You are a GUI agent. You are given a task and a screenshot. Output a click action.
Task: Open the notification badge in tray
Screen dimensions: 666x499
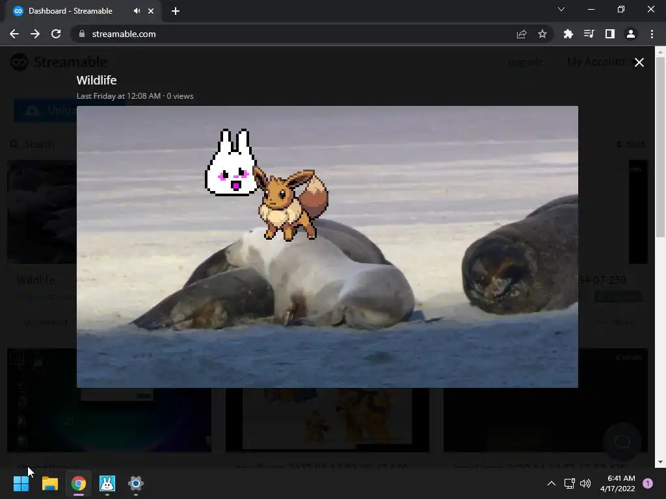[x=648, y=483]
